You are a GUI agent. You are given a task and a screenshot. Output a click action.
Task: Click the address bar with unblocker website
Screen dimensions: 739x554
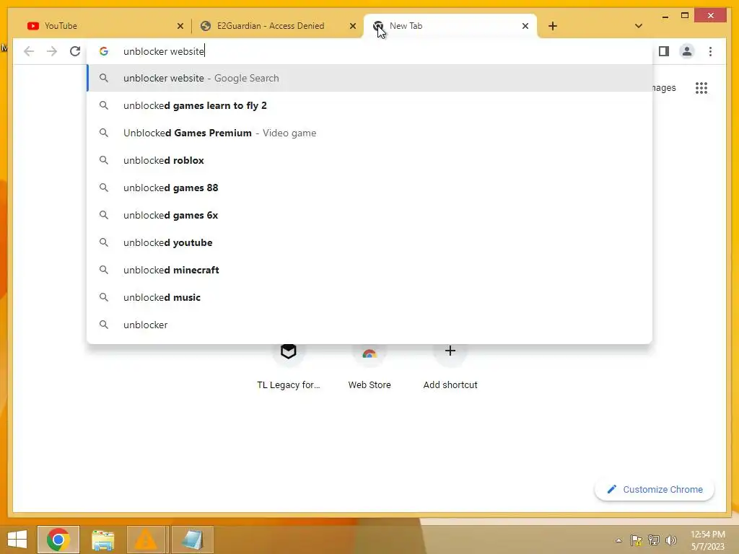[370, 51]
